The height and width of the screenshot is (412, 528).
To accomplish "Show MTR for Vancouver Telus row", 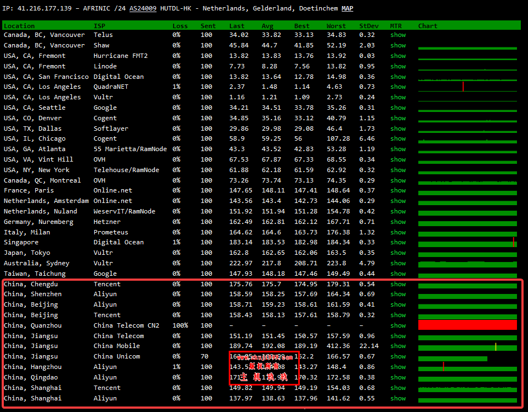I will point(398,35).
